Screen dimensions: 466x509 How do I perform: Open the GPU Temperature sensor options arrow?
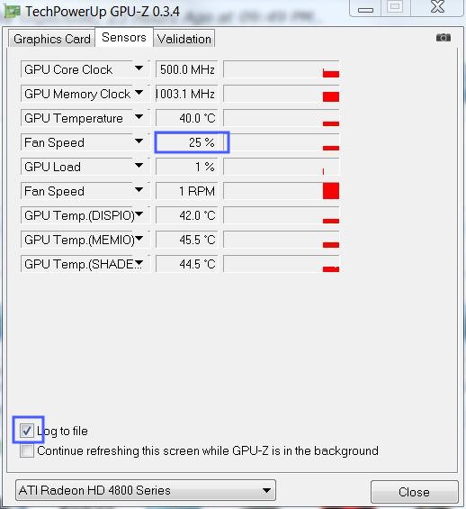coord(139,117)
